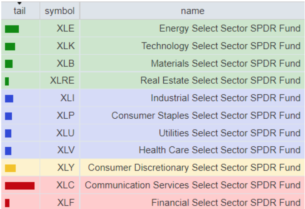Click Communication Services Select Sector SPDR Fund
This screenshot has height=209, width=305.
[193, 185]
